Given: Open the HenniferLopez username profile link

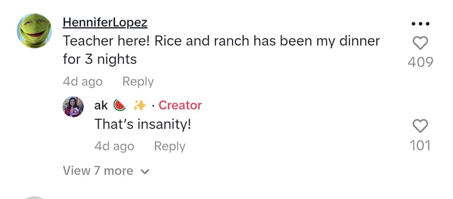Looking at the screenshot, I should click(x=105, y=23).
